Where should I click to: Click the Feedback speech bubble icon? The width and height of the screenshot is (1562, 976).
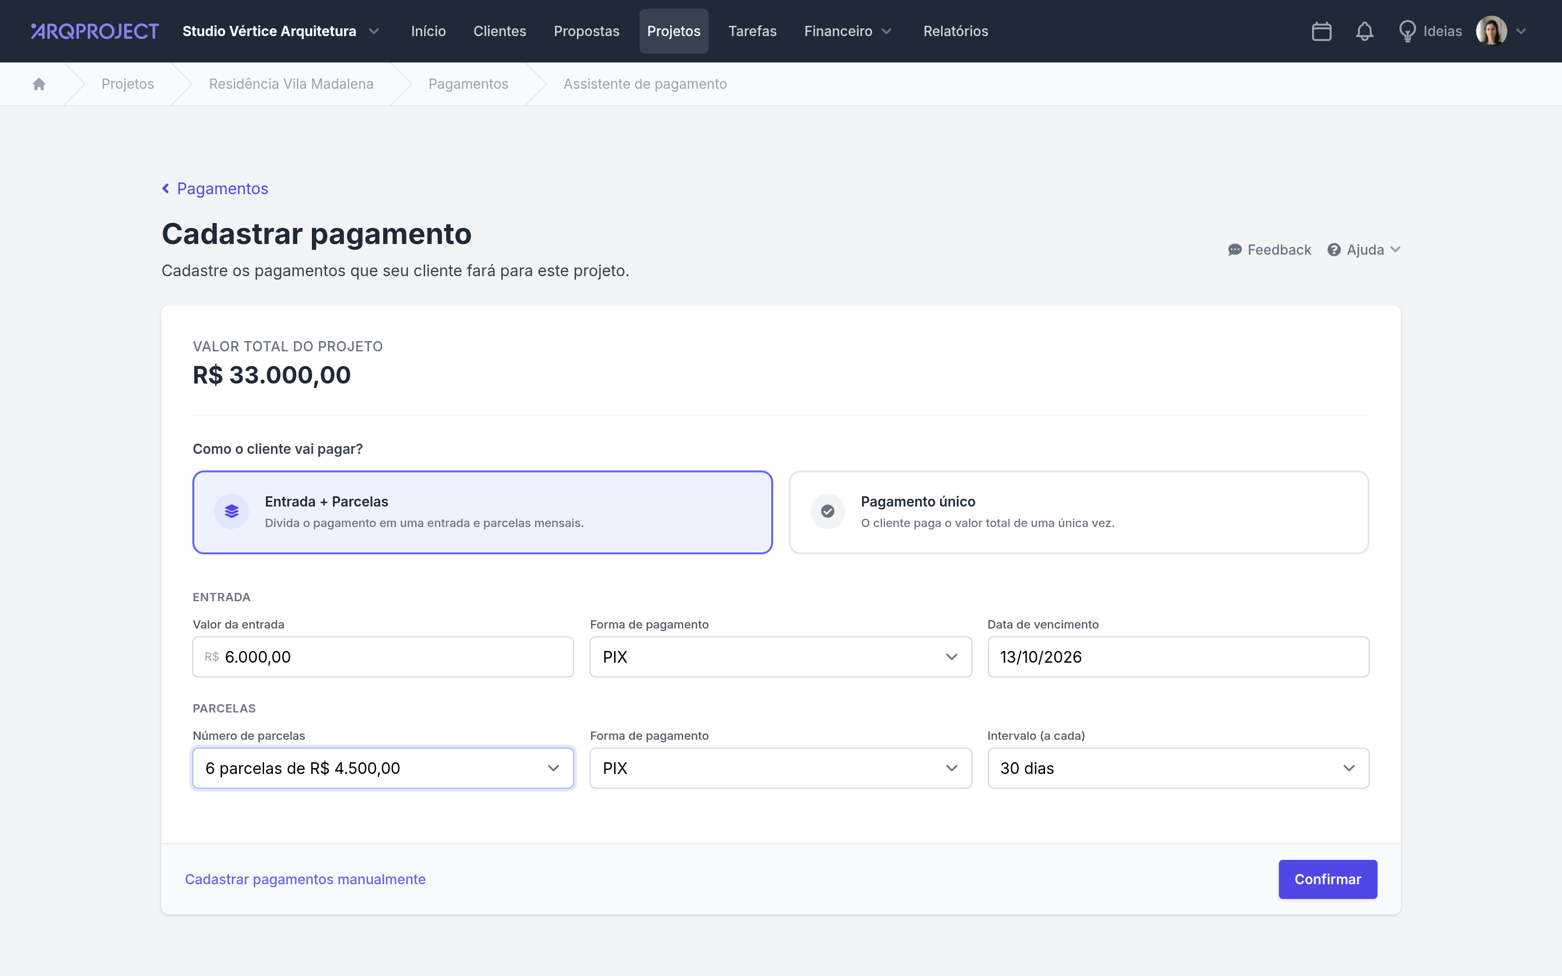pos(1235,250)
